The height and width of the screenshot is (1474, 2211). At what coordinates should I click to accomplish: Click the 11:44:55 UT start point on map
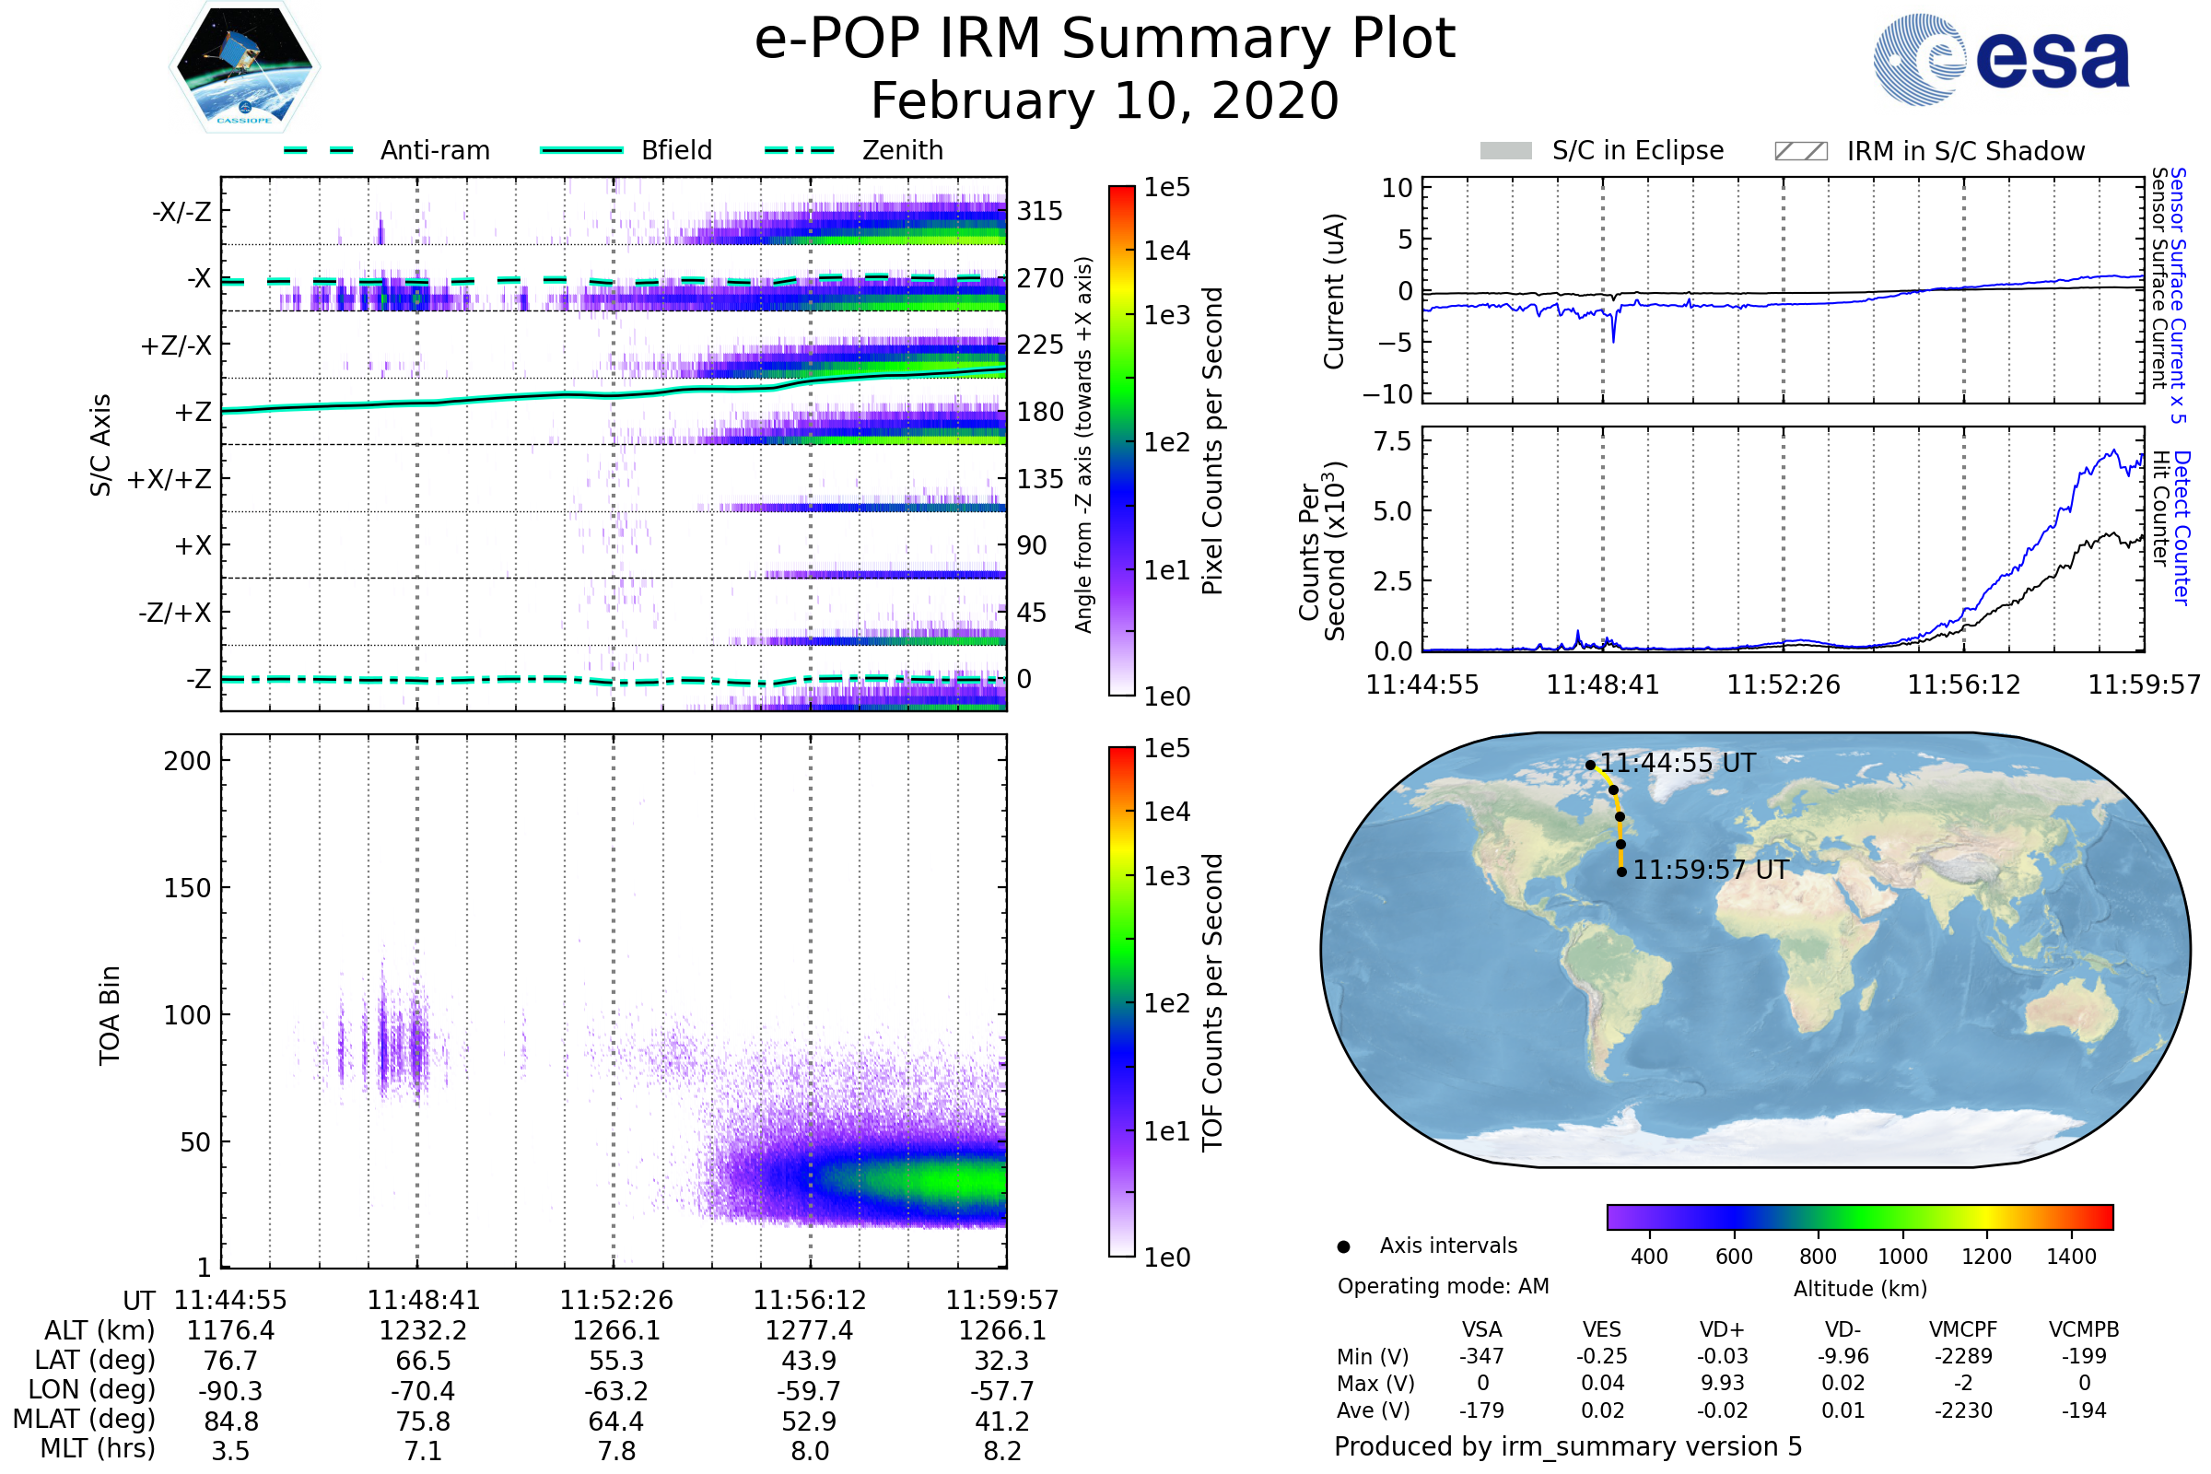click(1591, 766)
